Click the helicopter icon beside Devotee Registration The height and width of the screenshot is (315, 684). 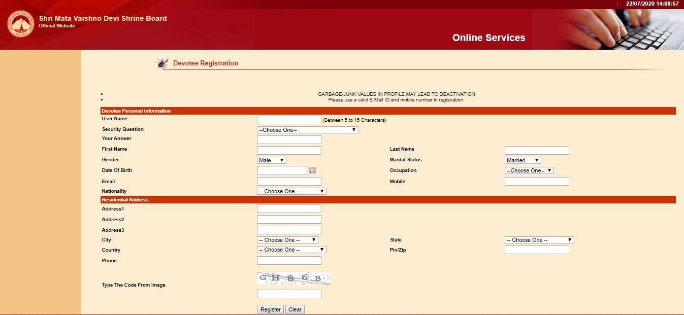coord(162,63)
